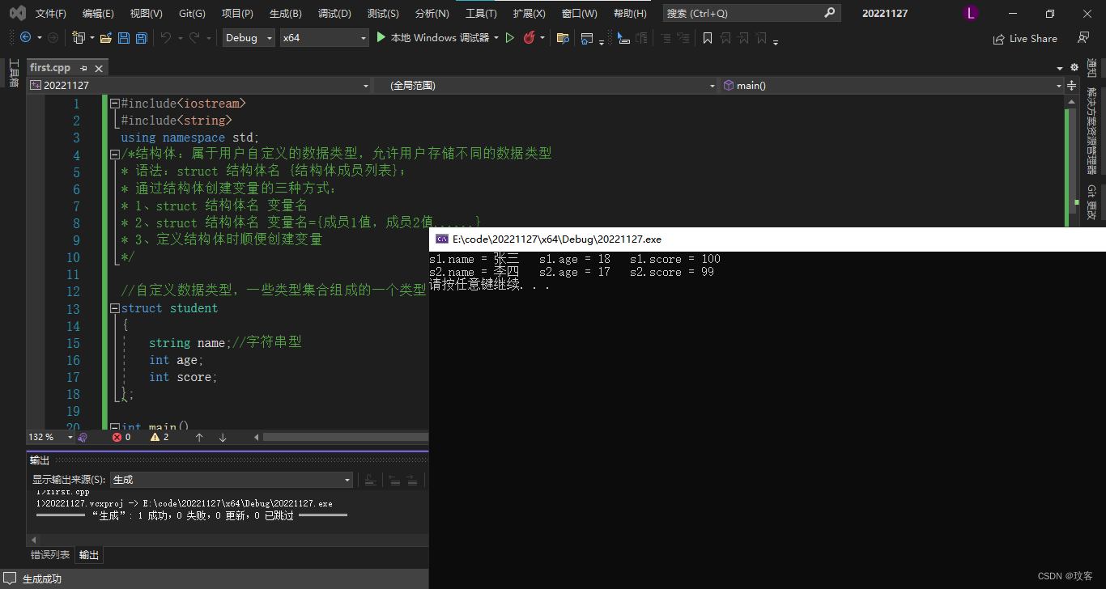Click the editor settings gear icon
Viewport: 1106px width, 589px height.
1074,68
